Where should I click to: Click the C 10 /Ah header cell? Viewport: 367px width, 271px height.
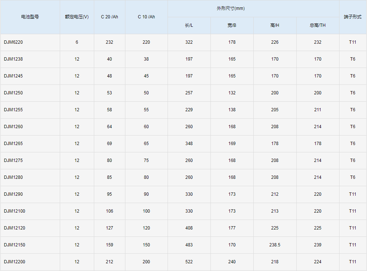point(146,17)
